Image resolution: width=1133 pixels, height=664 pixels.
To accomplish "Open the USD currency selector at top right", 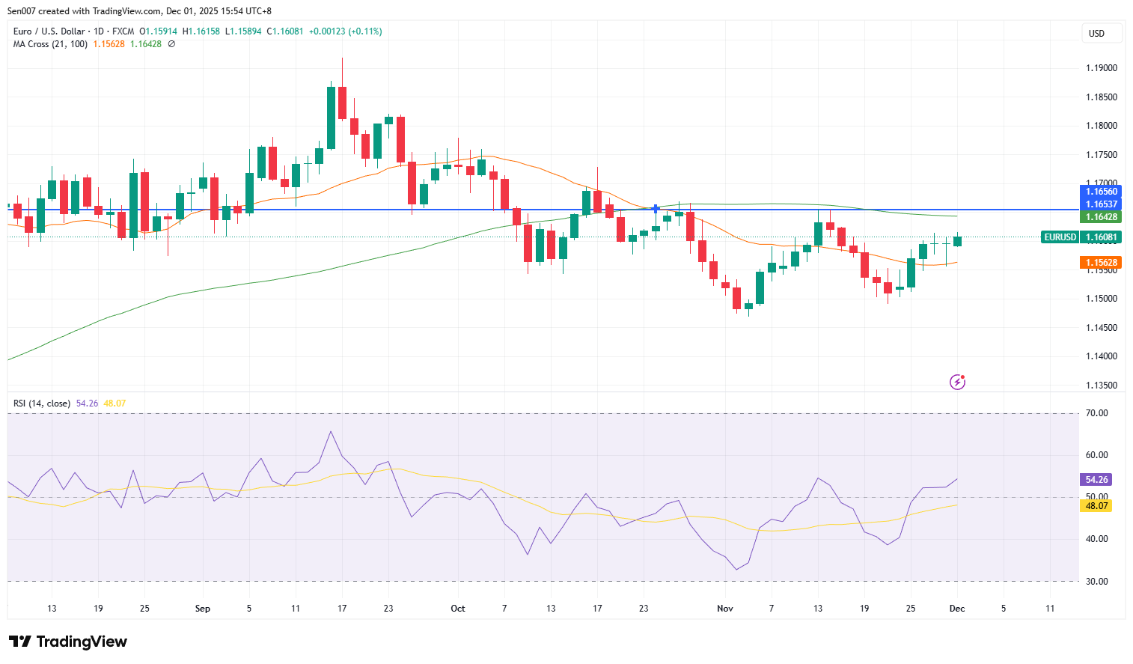I will click(x=1101, y=33).
